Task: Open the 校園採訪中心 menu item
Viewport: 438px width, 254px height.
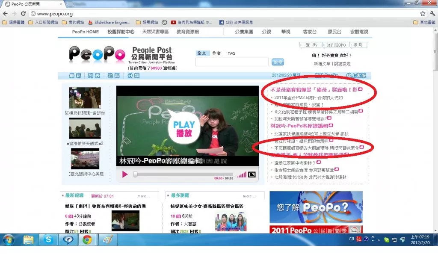Action: coord(121,32)
